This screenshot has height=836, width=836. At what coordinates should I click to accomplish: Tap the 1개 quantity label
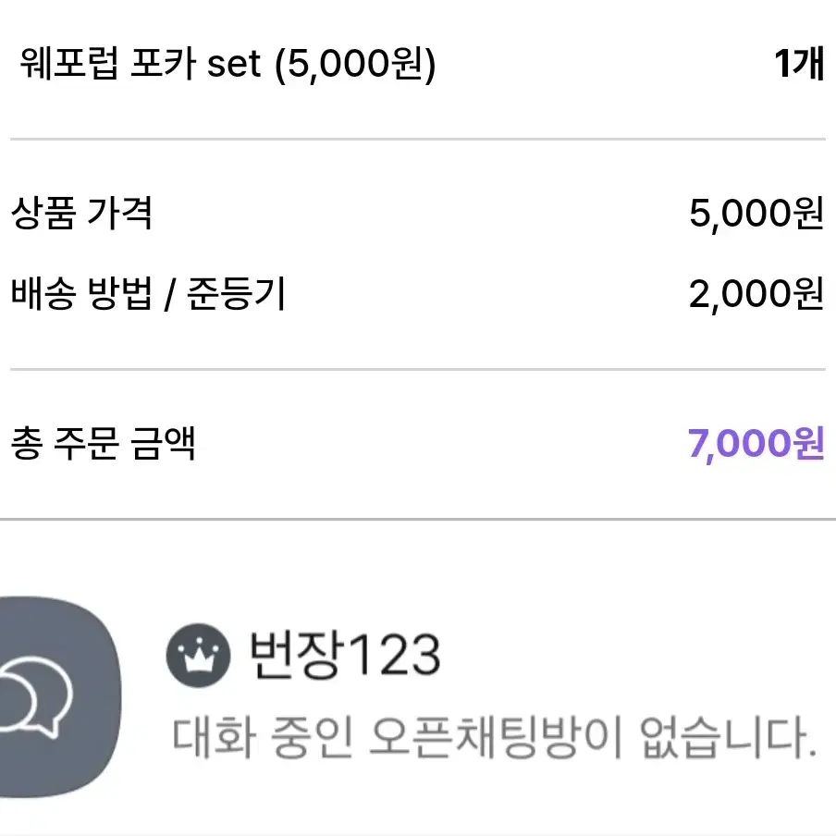[799, 64]
